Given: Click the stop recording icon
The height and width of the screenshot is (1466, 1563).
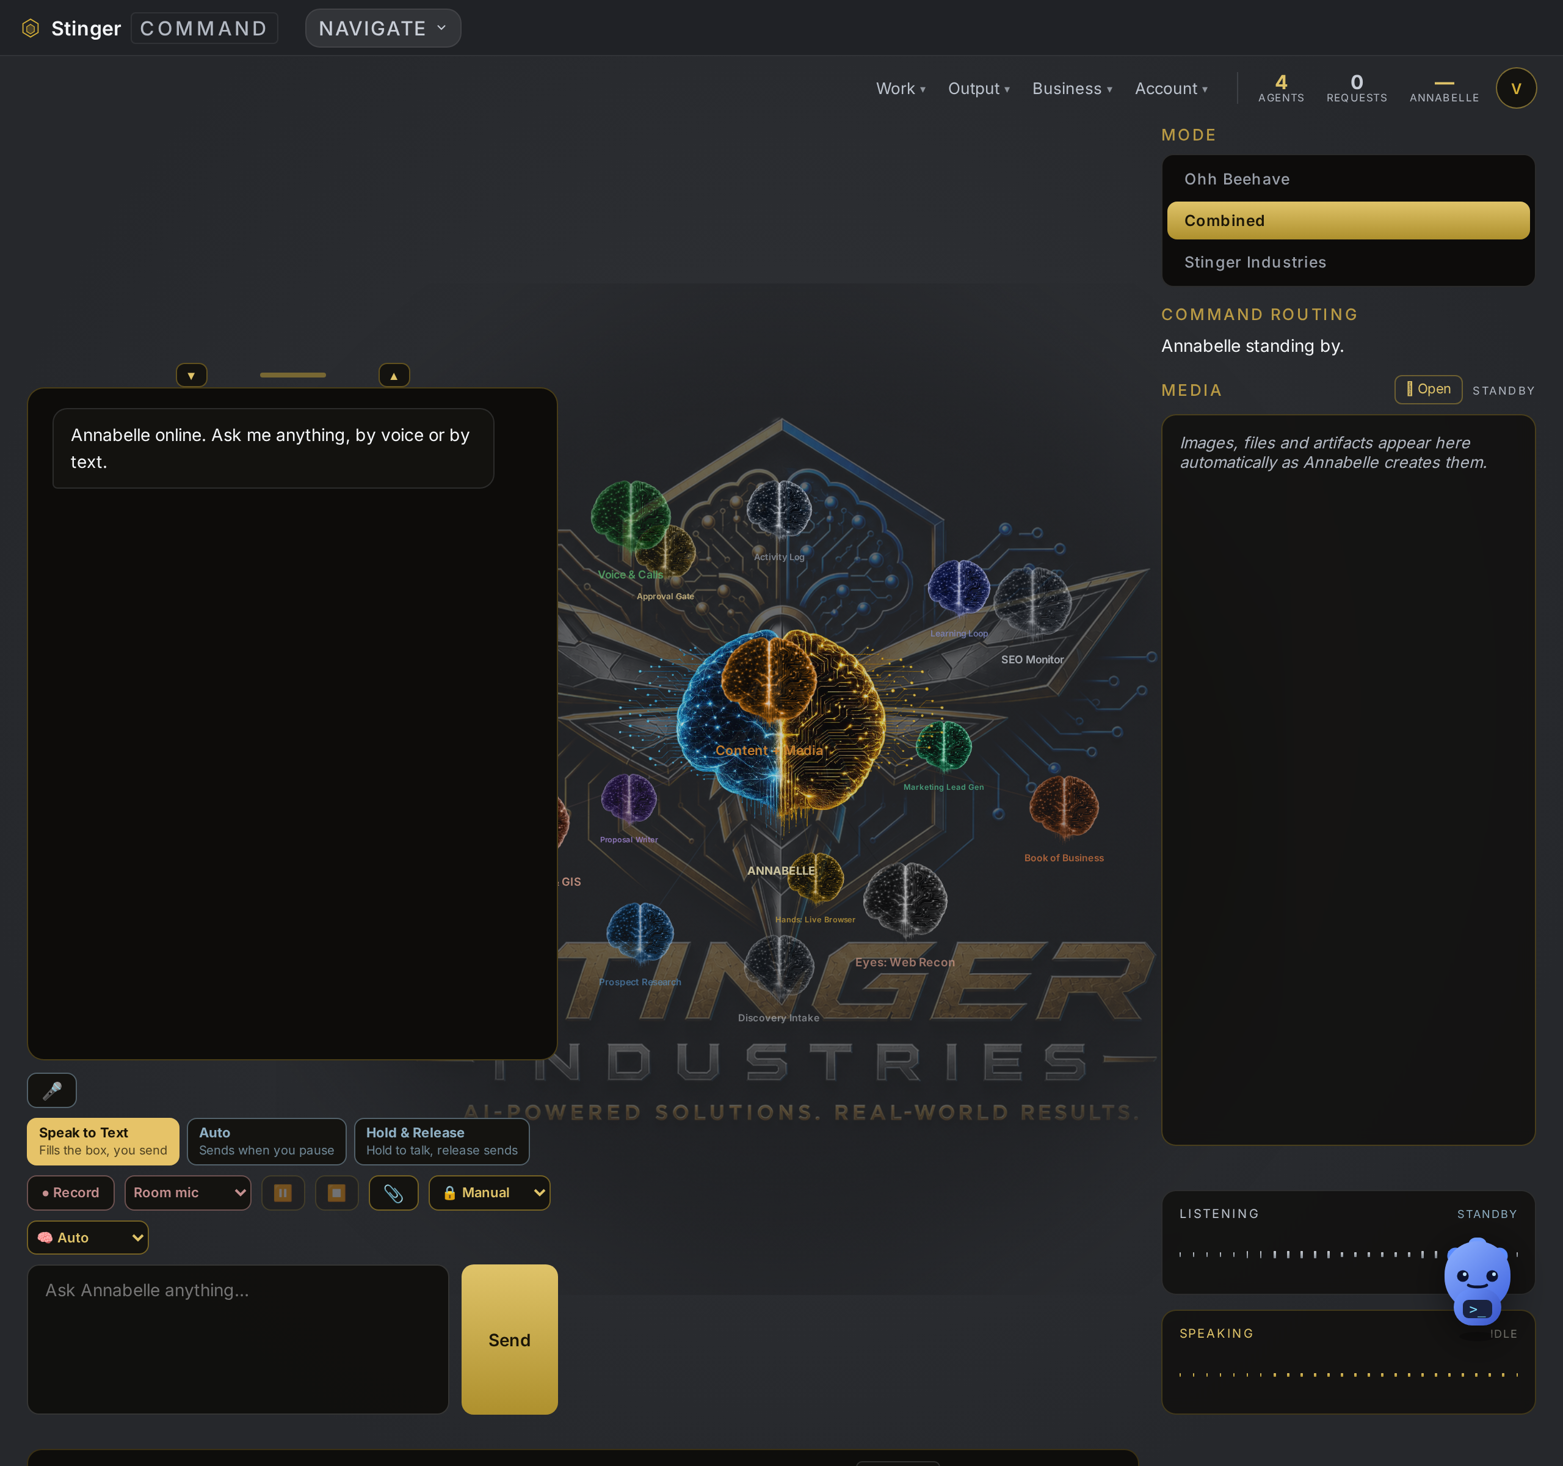Looking at the screenshot, I should click(x=336, y=1192).
